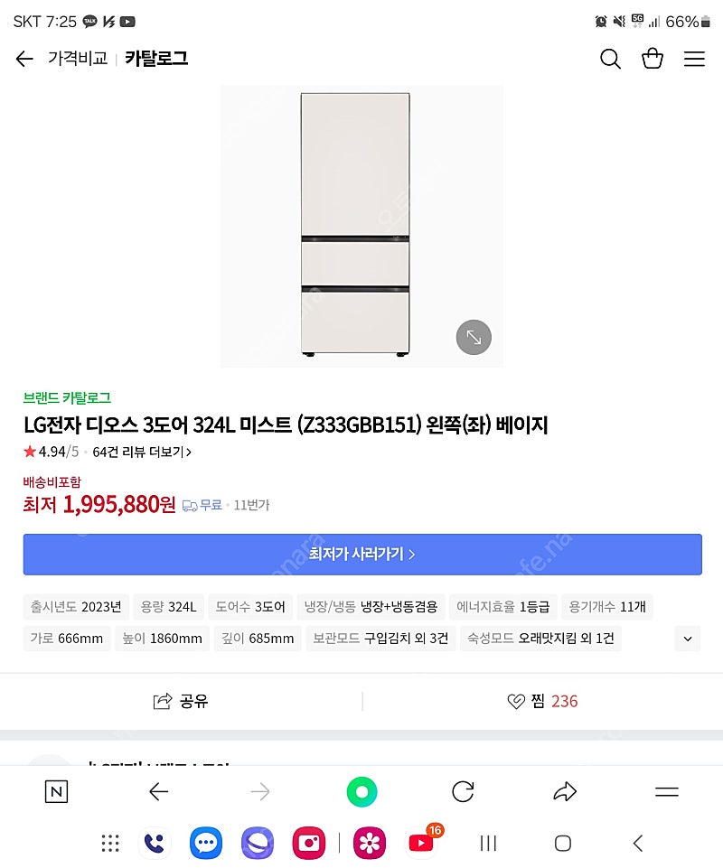Enlarge product image with expand icon

474,337
